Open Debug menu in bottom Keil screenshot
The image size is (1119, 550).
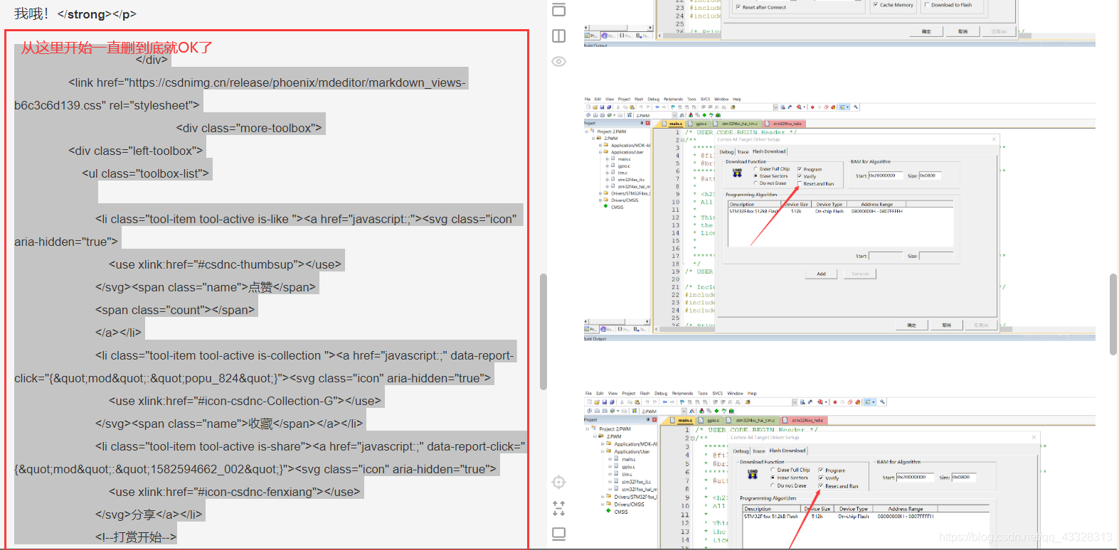pyautogui.click(x=661, y=393)
